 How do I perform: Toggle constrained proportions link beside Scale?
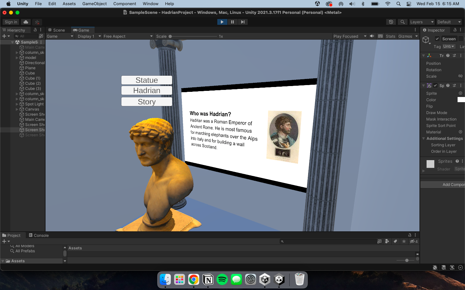[460, 76]
